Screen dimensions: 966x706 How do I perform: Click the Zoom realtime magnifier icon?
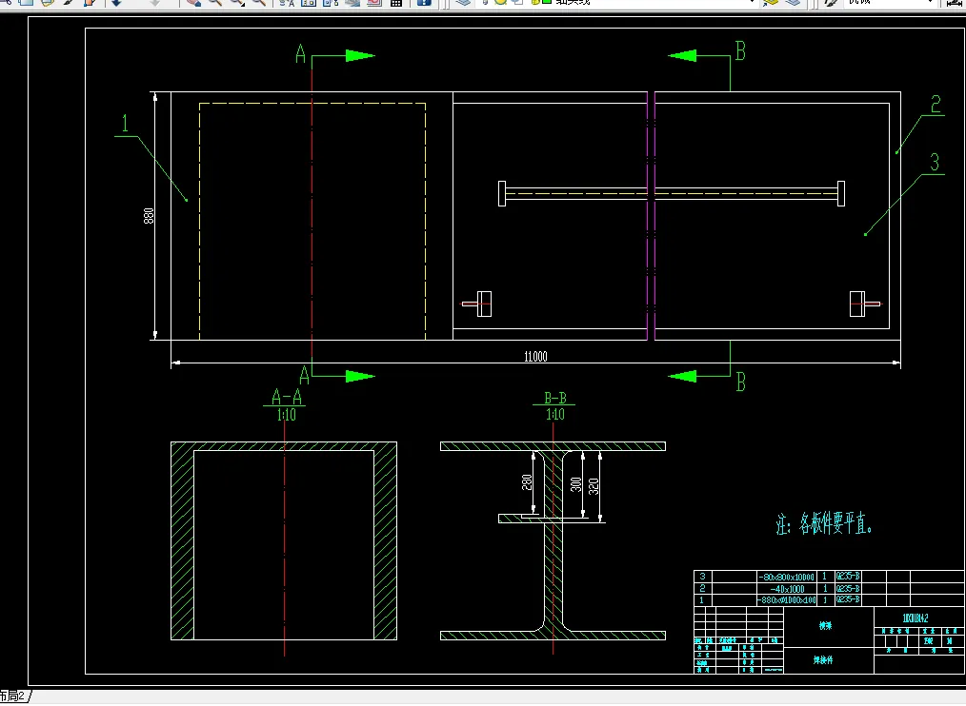click(215, 3)
